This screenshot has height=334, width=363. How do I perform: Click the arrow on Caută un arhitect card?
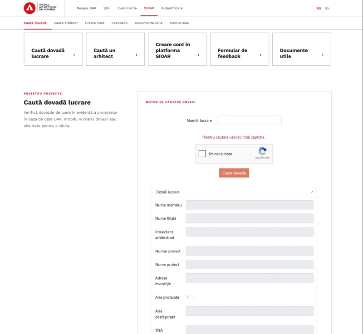click(137, 55)
